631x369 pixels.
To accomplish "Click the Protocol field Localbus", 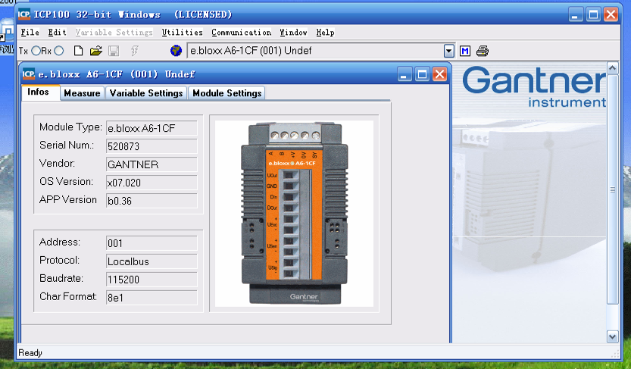I will coord(152,261).
